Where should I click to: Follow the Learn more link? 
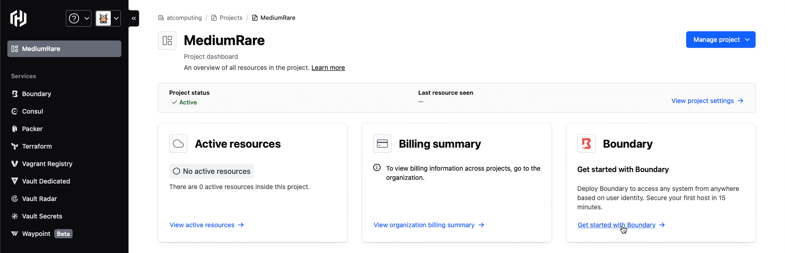[328, 68]
